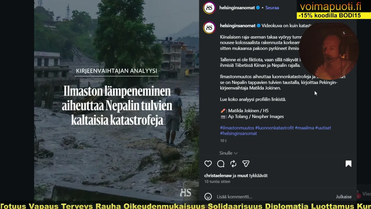Image resolution: width=371 pixels, height=209 pixels.
Task: Click 'Lue koko analyysi profiilin linkistä.' text
Action: 253,99
